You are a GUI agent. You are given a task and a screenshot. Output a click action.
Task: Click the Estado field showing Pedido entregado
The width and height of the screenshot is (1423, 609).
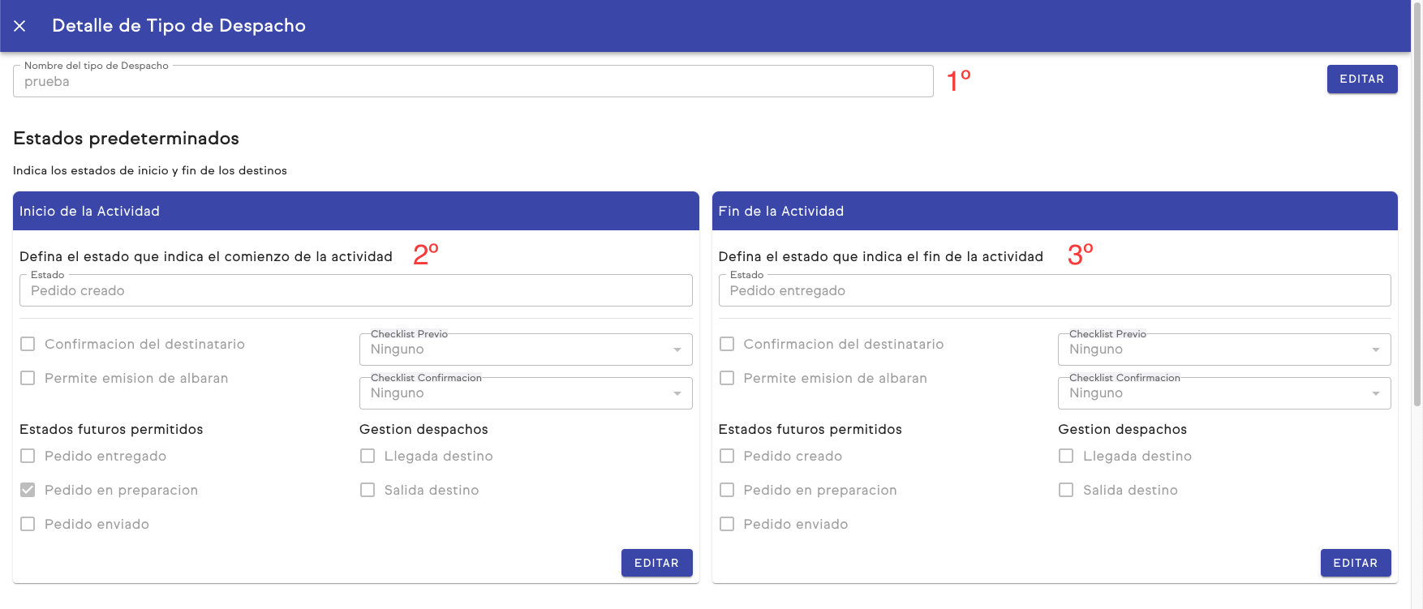click(1054, 290)
